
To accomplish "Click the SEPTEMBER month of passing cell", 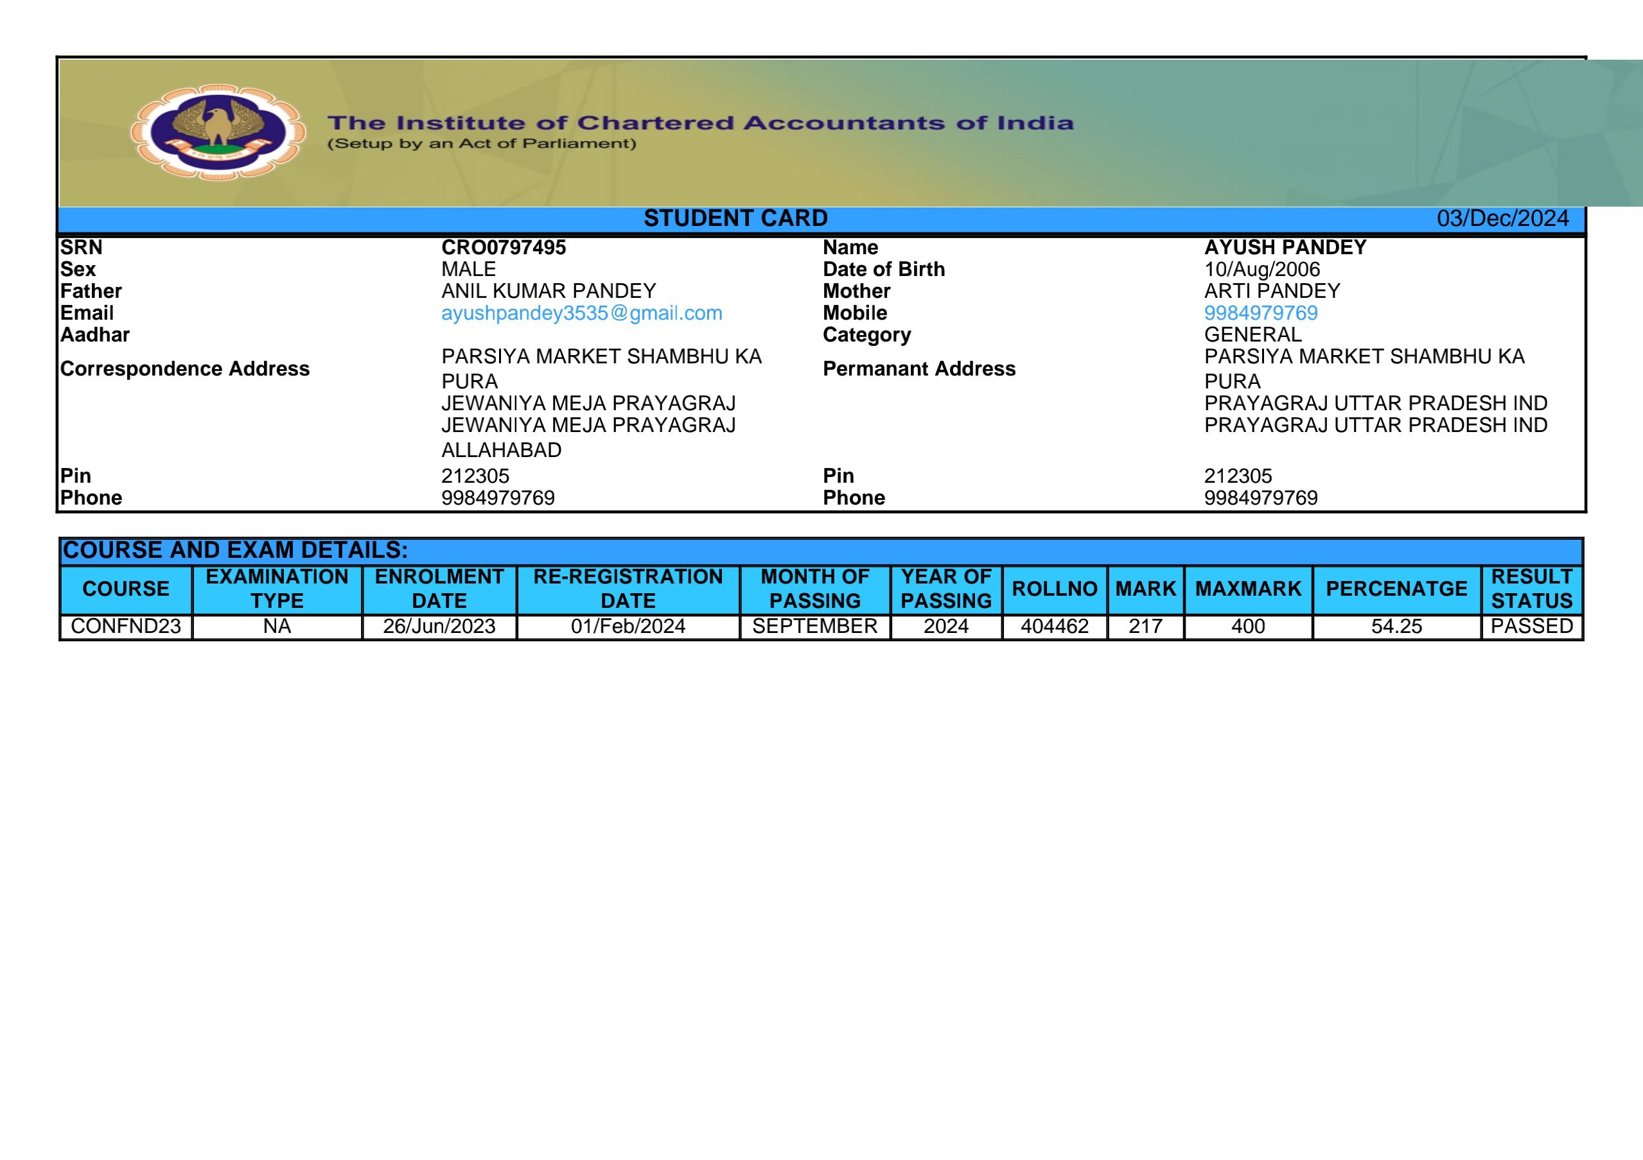I will click(x=814, y=627).
